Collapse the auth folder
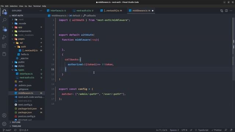The height and width of the screenshot is (132, 235). 23,47
